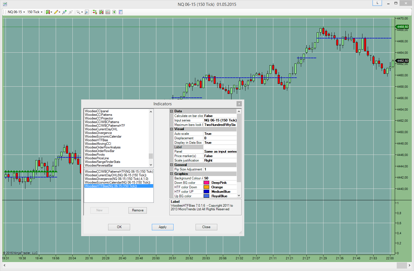Open the NQ 06-15 instrument dropdown
Image resolution: width=414 pixels, height=271 pixels.
16,12
